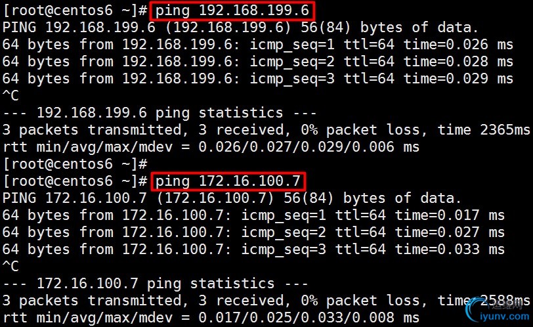
Task: Click the line with time=0.017 ms
Action: (x=253, y=215)
